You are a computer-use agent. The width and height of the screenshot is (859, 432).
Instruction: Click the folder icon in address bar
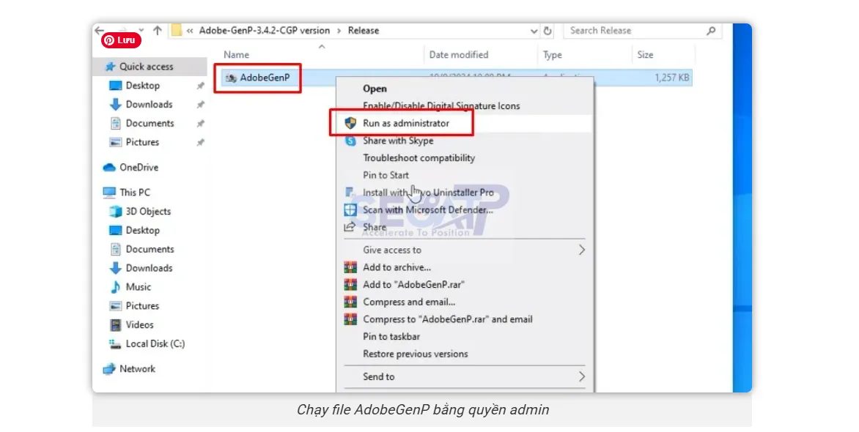click(x=176, y=30)
